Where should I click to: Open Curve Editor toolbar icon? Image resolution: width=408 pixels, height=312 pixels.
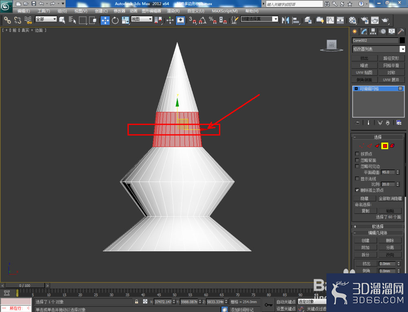click(x=330, y=20)
